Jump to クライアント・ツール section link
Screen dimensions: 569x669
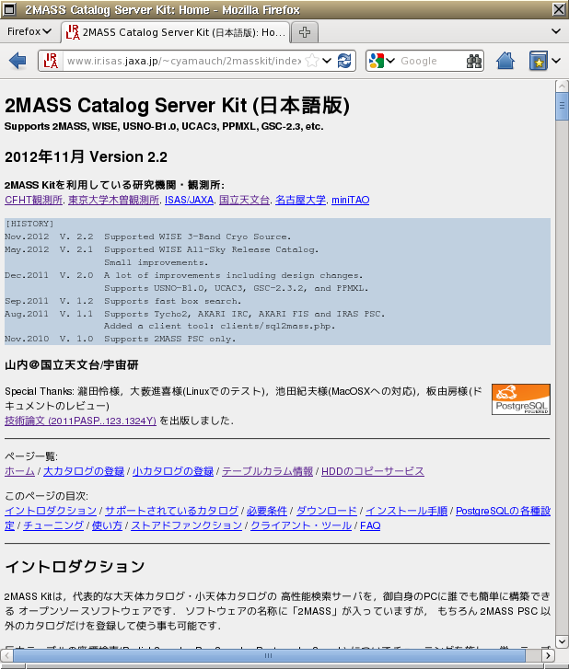coord(301,525)
